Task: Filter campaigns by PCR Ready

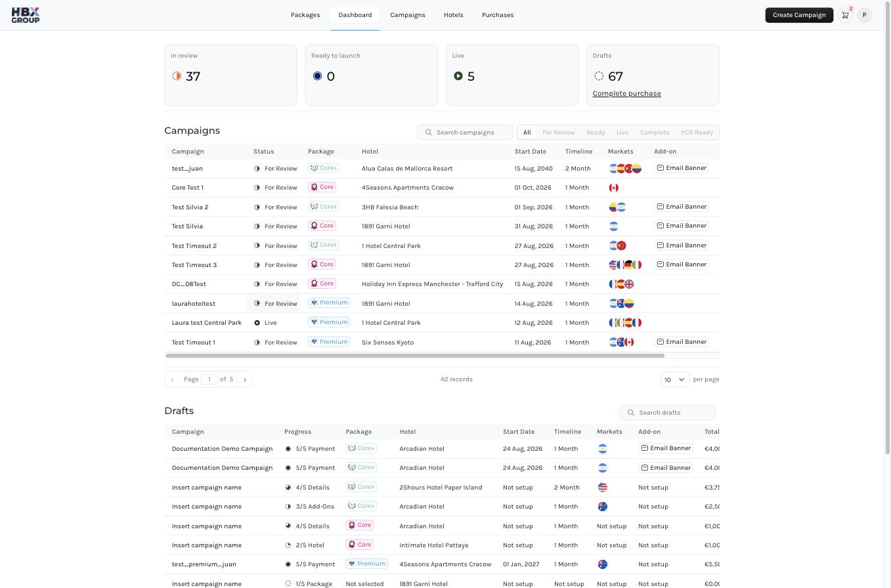Action: point(697,133)
